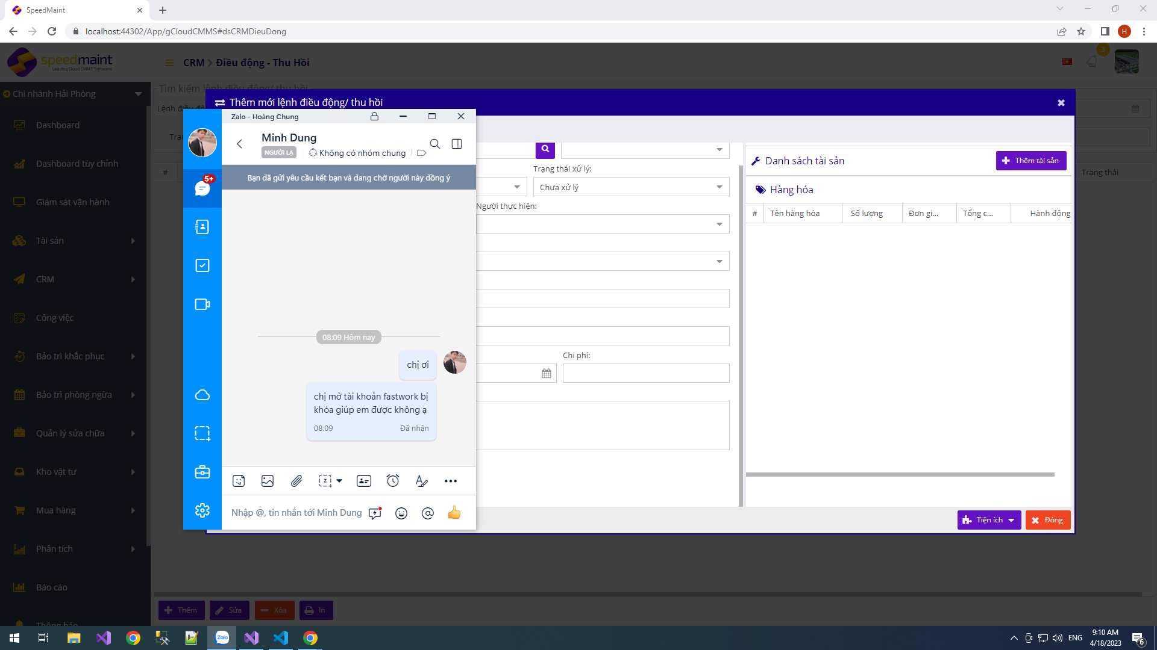Open Zalo cloud storage icon

coord(202,395)
